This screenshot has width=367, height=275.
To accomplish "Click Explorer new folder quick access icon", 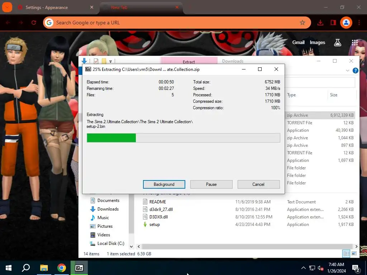I will [104, 61].
